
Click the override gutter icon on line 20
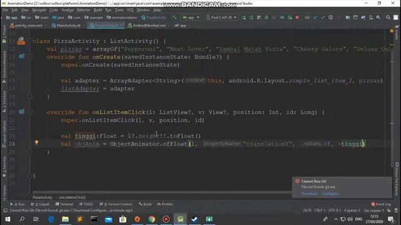click(21, 112)
